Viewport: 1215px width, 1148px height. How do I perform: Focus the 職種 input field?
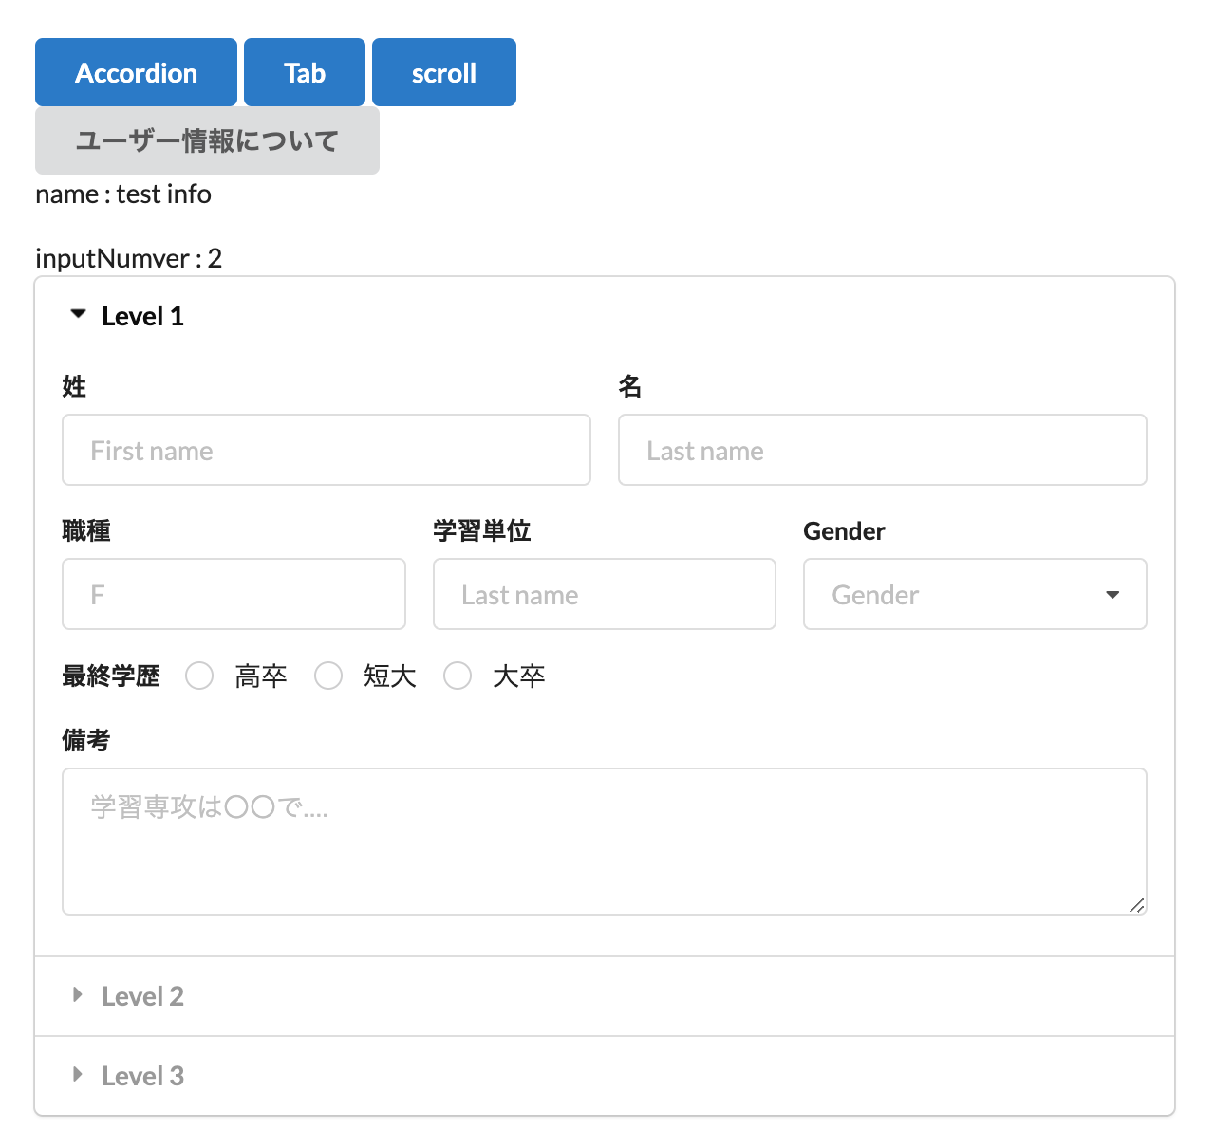pyautogui.click(x=234, y=594)
